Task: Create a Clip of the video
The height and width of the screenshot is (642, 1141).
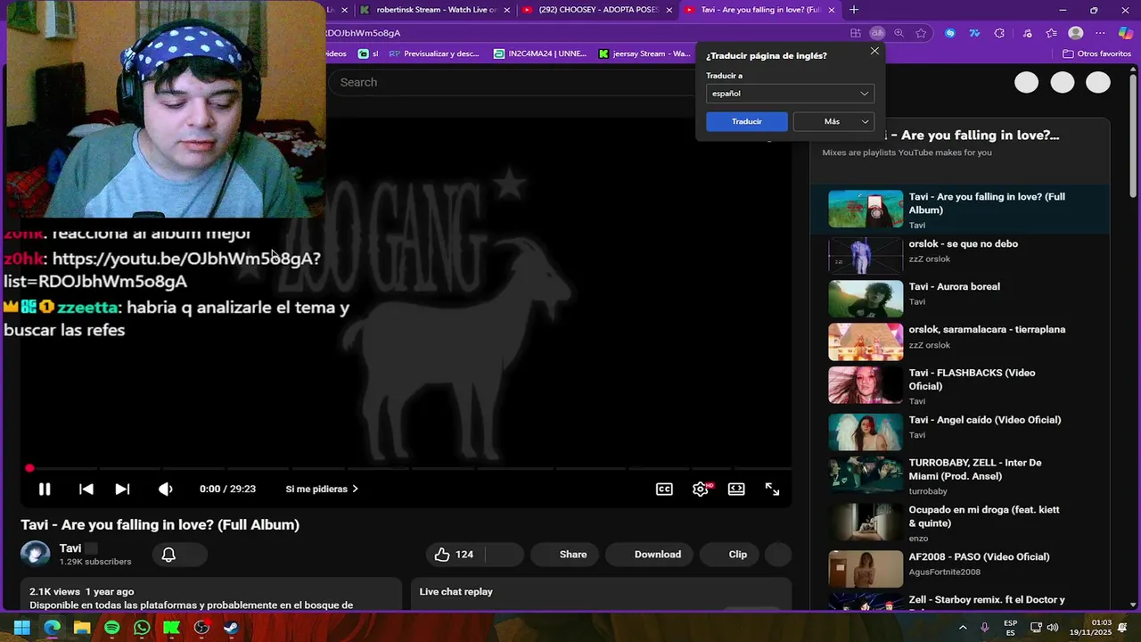Action: (730, 555)
